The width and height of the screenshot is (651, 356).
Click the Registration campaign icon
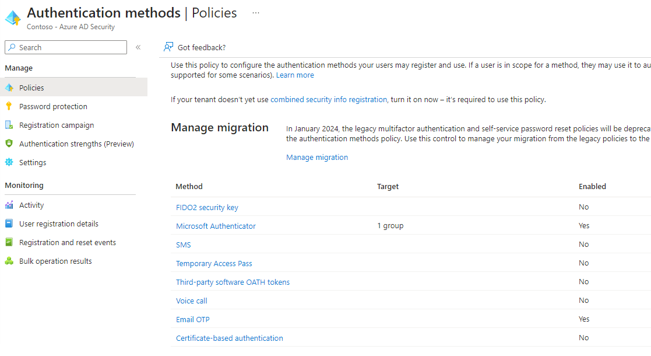(x=9, y=125)
